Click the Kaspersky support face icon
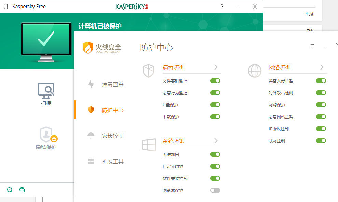338x202 pixels. [22, 190]
